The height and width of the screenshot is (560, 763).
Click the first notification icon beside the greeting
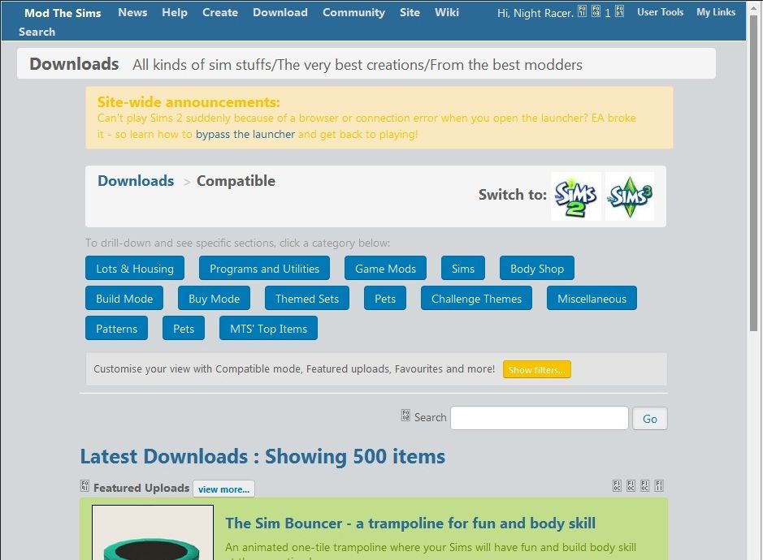point(582,12)
